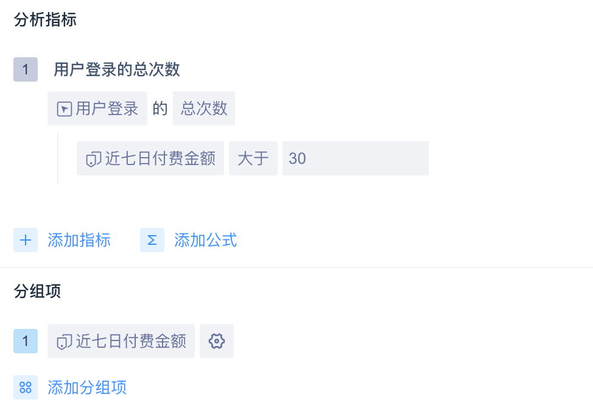Click the tag icon in the 分组项 property chip
This screenshot has width=593, height=416.
pos(64,342)
